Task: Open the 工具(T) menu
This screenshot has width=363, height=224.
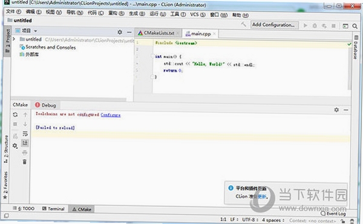Action: coord(178,14)
